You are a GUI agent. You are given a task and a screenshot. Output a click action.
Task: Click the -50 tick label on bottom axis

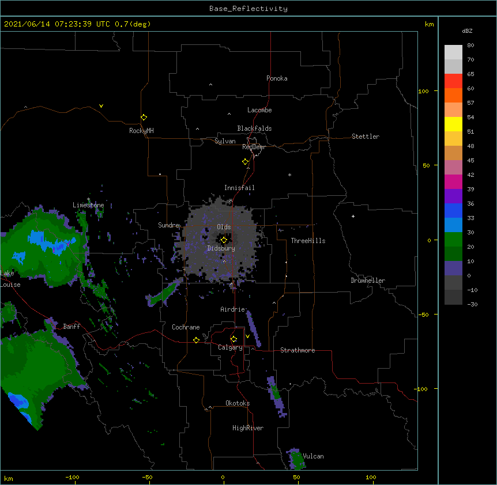coord(147,477)
